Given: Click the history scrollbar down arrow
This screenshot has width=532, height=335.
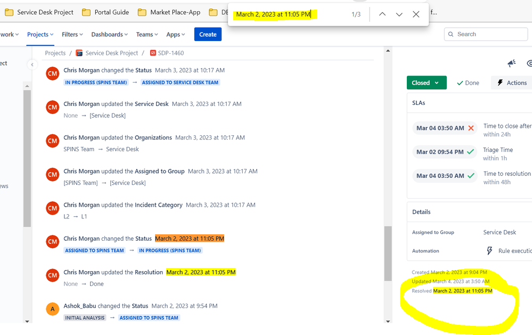Looking at the screenshot, I should coord(388,321).
